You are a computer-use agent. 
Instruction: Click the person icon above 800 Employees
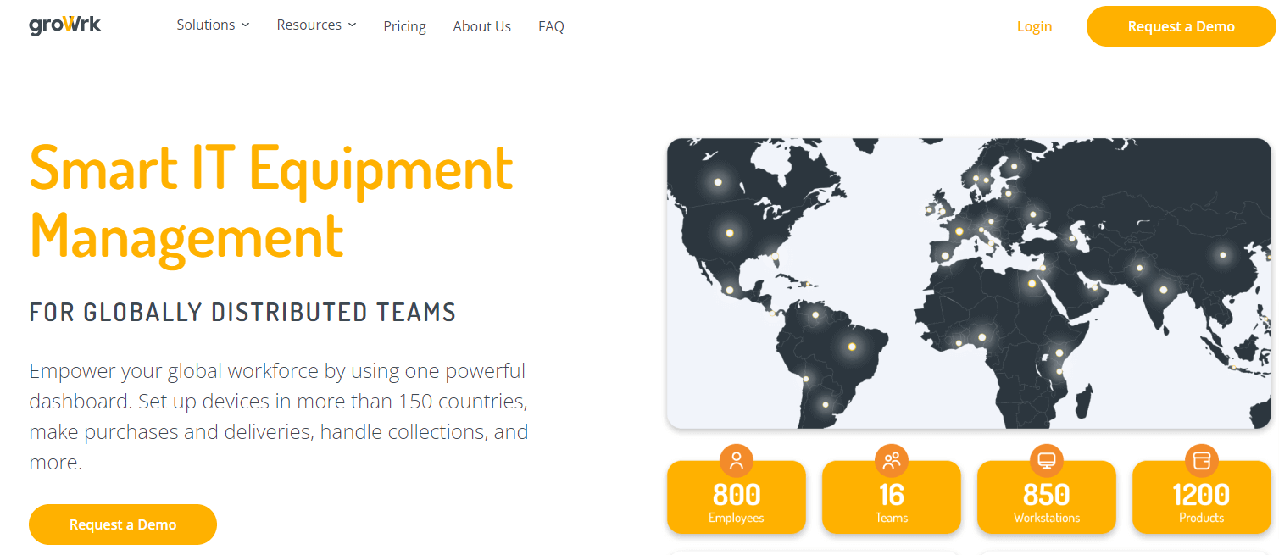pos(736,460)
